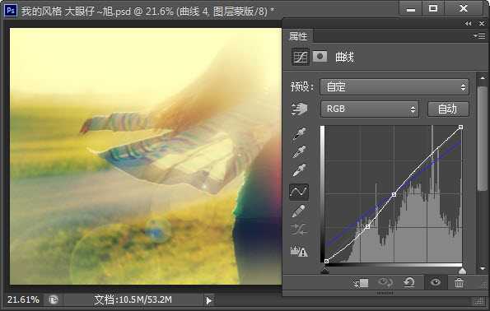Close the document window

(x=464, y=9)
